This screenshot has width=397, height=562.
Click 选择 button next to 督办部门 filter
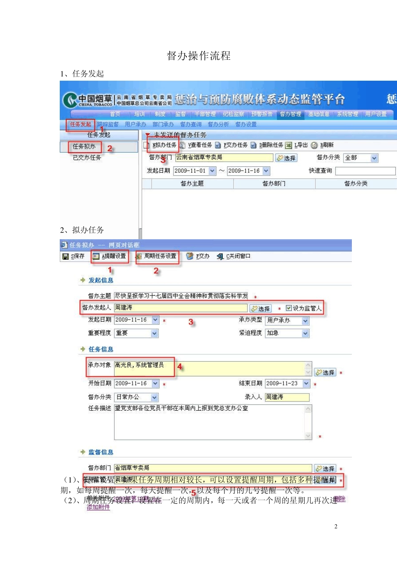click(286, 158)
